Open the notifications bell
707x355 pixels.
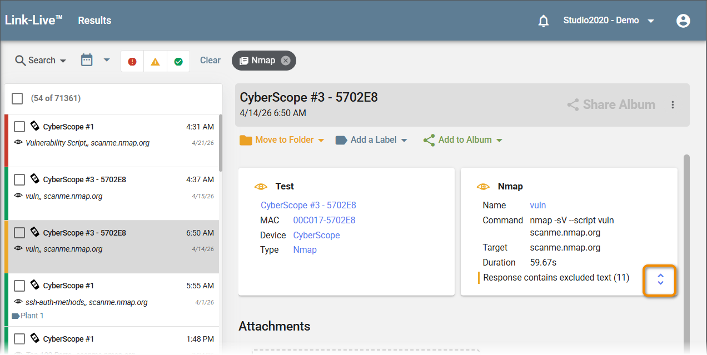click(544, 21)
